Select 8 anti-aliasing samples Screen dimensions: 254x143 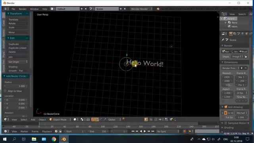pyautogui.click(x=225, y=113)
